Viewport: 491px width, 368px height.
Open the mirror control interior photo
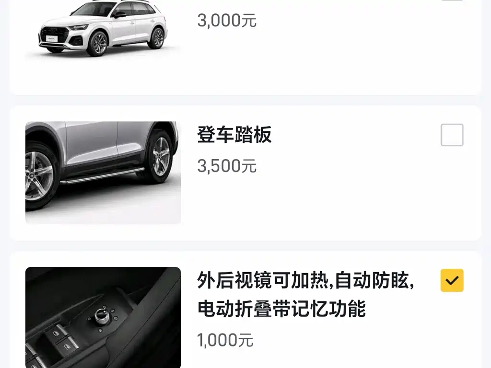103,317
